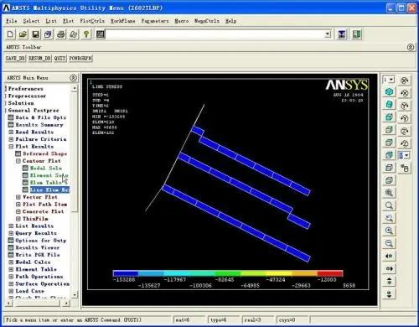Open the window number dropdown
419x327 pixels.
coord(389,80)
